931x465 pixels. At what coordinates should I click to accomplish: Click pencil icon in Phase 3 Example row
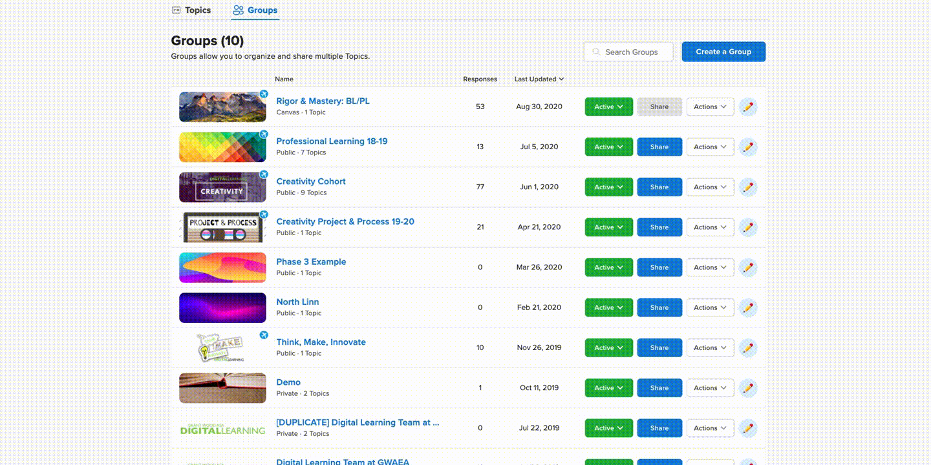[748, 267]
